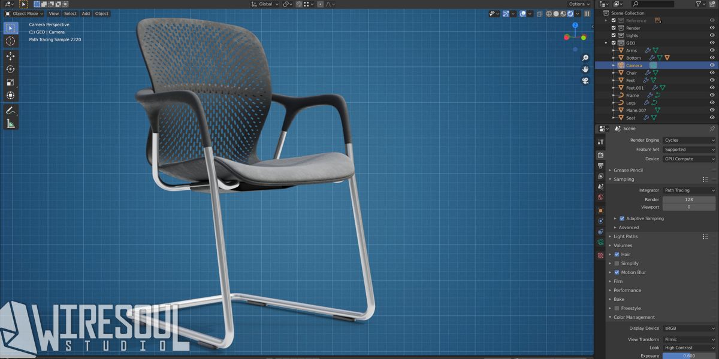The width and height of the screenshot is (719, 359).
Task: Switch viewport to Wireframe shading
Action: (548, 13)
